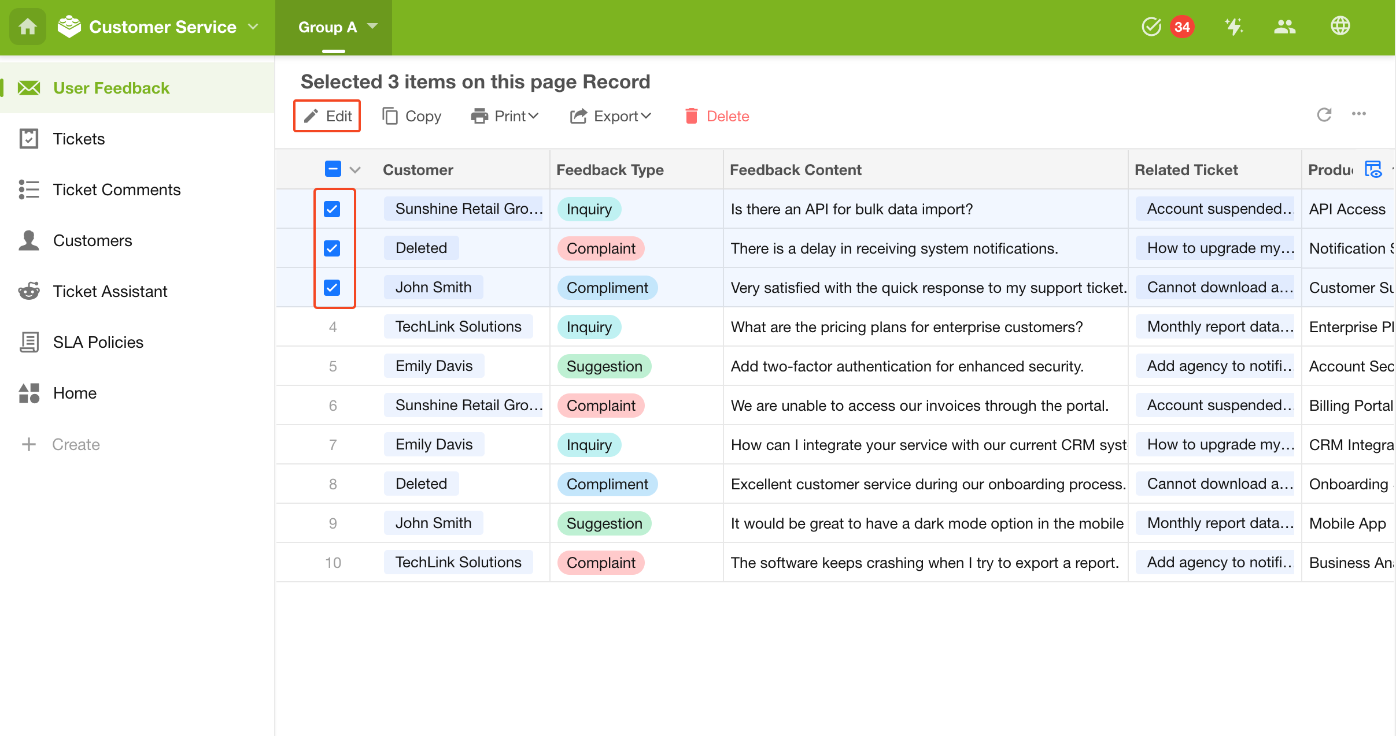Click 'Is there an API for bulk data import?'
The width and height of the screenshot is (1396, 736).
tap(852, 209)
